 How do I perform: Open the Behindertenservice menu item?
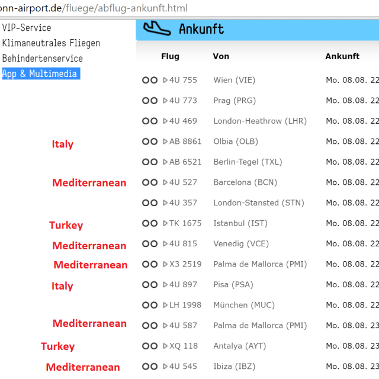pyautogui.click(x=43, y=59)
